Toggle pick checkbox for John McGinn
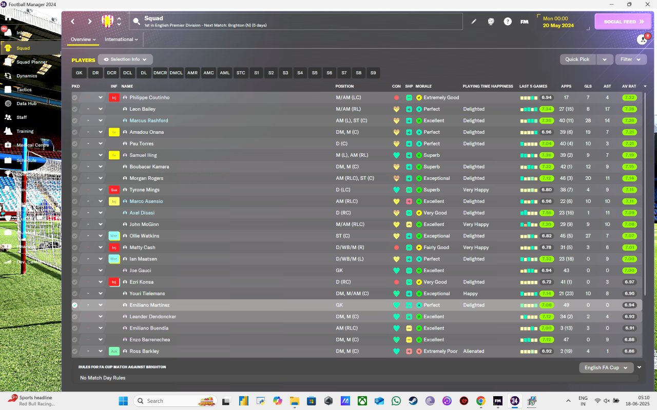This screenshot has height=410, width=657. tap(75, 224)
